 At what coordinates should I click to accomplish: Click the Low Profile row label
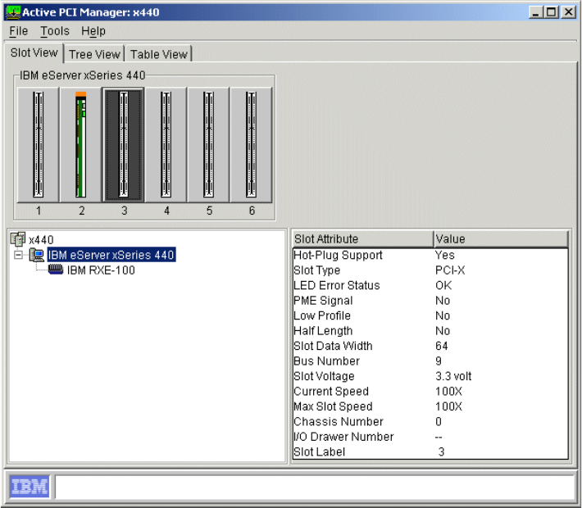click(x=322, y=315)
